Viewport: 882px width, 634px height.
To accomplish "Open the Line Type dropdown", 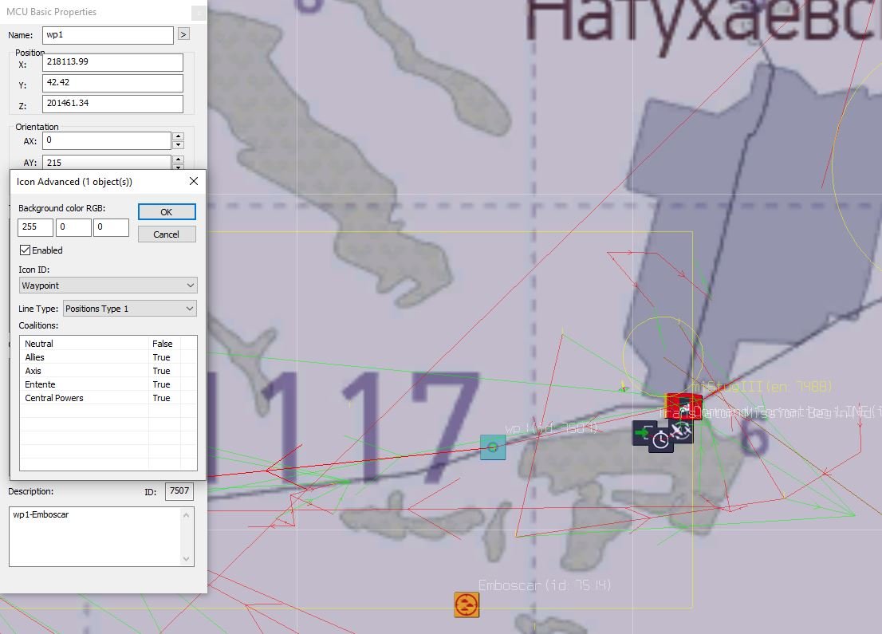I will tap(130, 309).
